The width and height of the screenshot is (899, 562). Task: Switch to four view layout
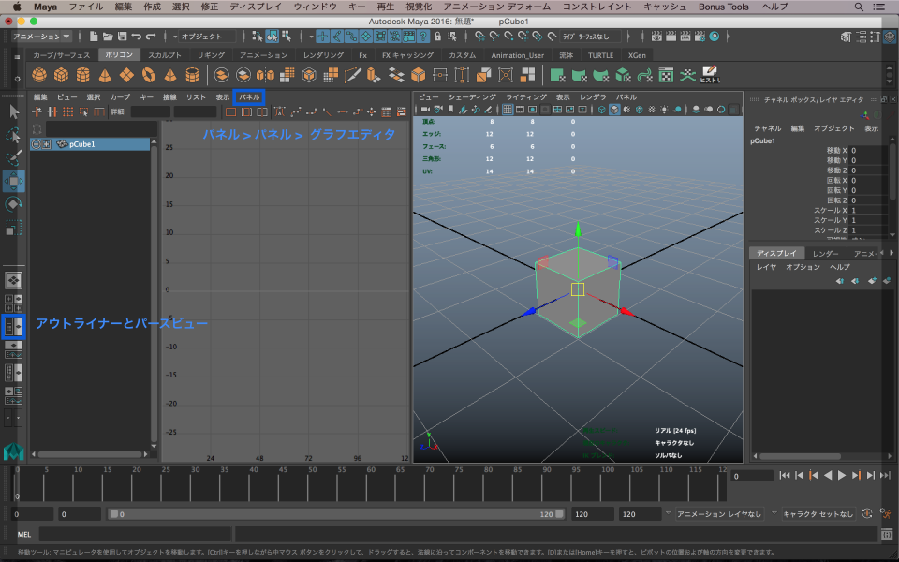tap(14, 303)
